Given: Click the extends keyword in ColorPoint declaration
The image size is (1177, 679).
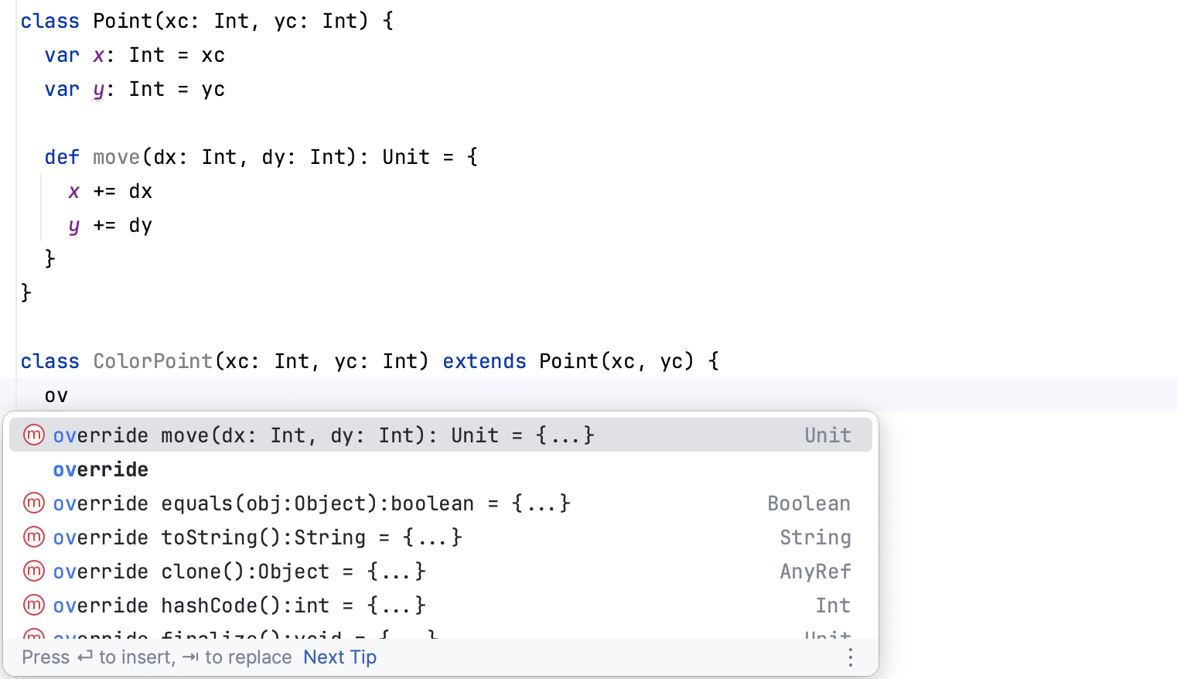Looking at the screenshot, I should coord(484,361).
